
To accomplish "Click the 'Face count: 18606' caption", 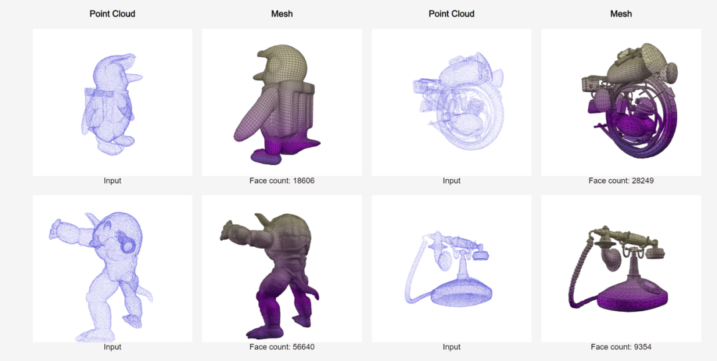I will pos(281,180).
